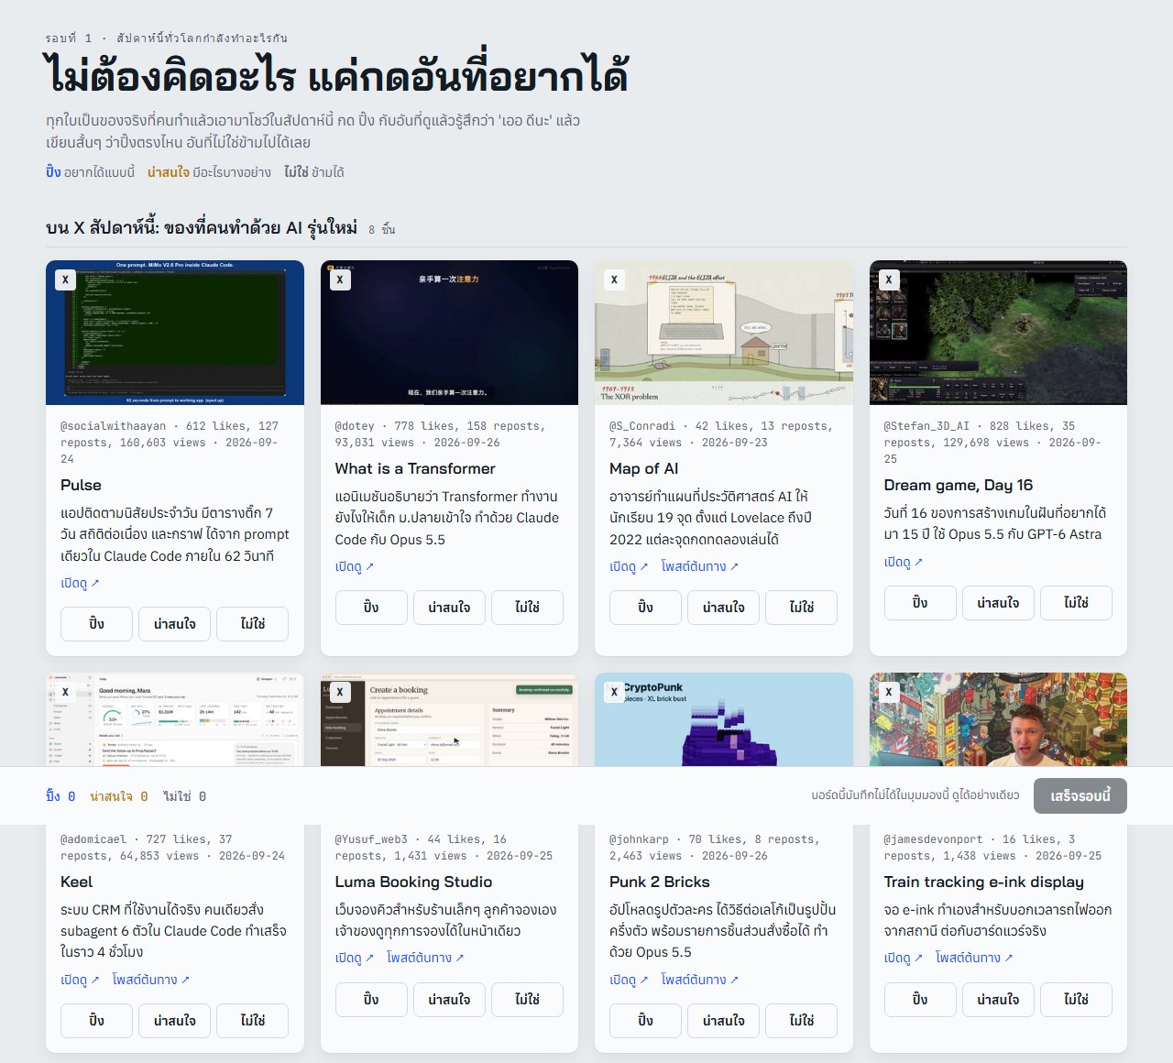The image size is (1173, 1063).
Task: Click the X badge on Transformer thumbnail
Action: pos(340,279)
